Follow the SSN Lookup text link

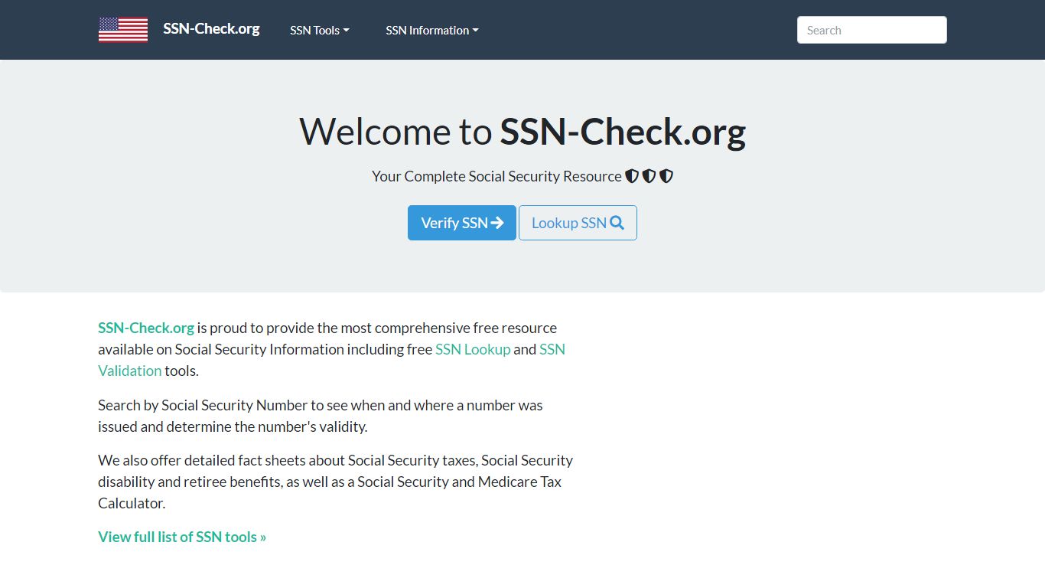point(473,349)
